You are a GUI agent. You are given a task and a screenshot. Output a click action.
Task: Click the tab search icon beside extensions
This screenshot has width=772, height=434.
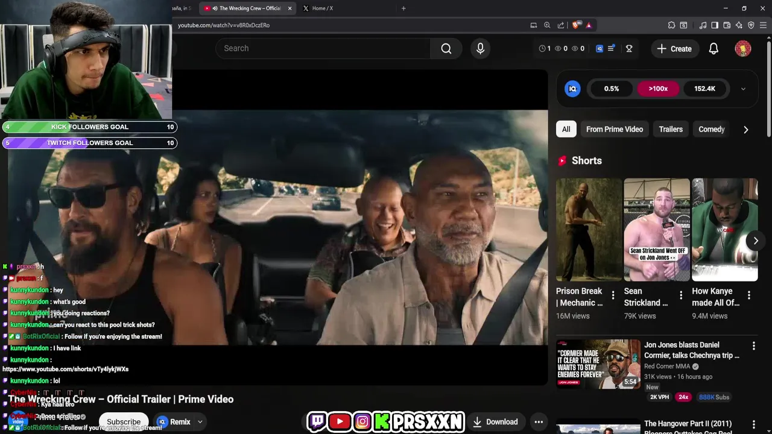pos(683,25)
